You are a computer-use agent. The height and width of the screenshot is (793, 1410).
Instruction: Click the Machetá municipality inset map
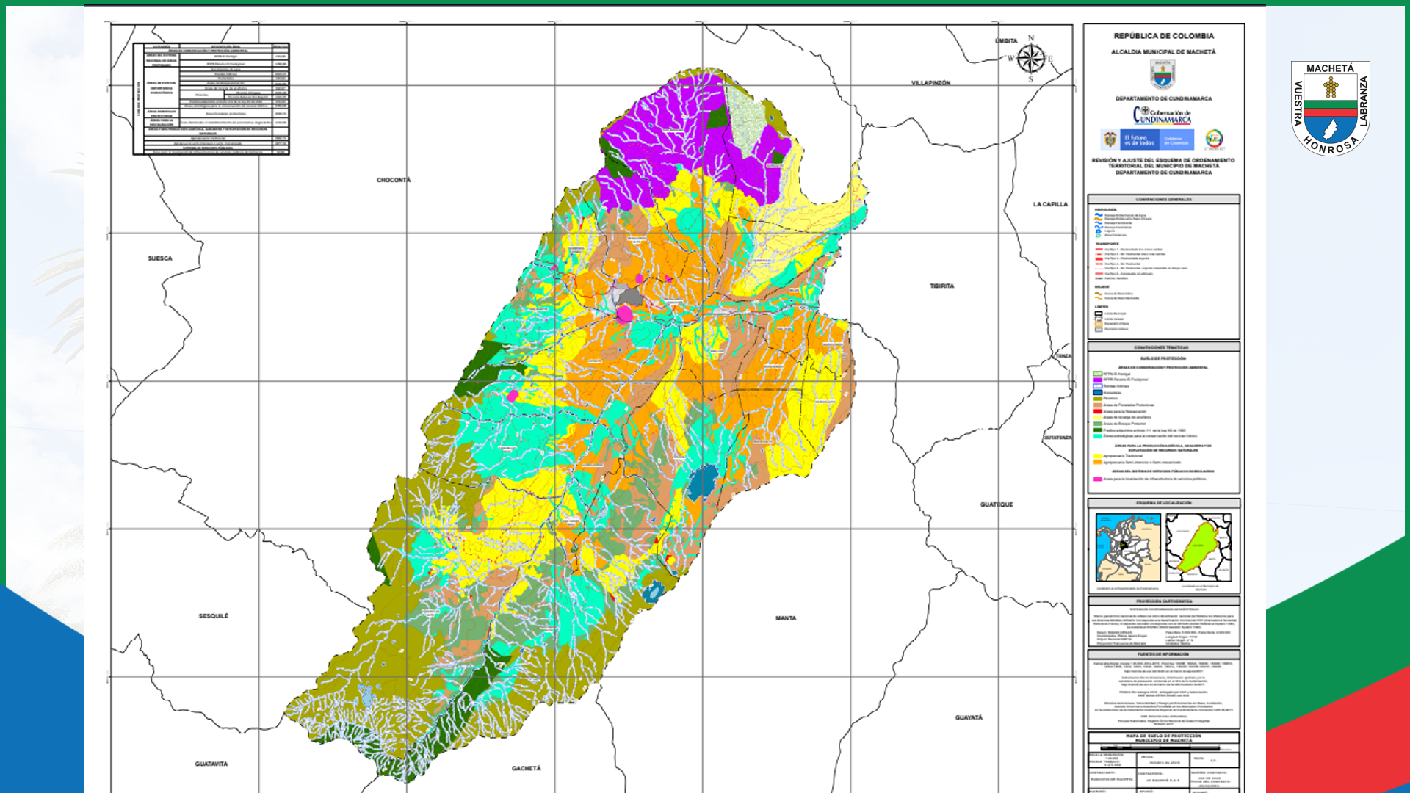(1198, 548)
